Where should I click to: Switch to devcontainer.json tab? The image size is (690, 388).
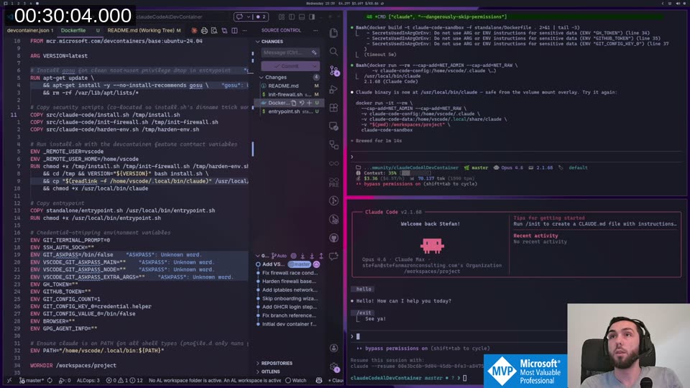(30, 30)
